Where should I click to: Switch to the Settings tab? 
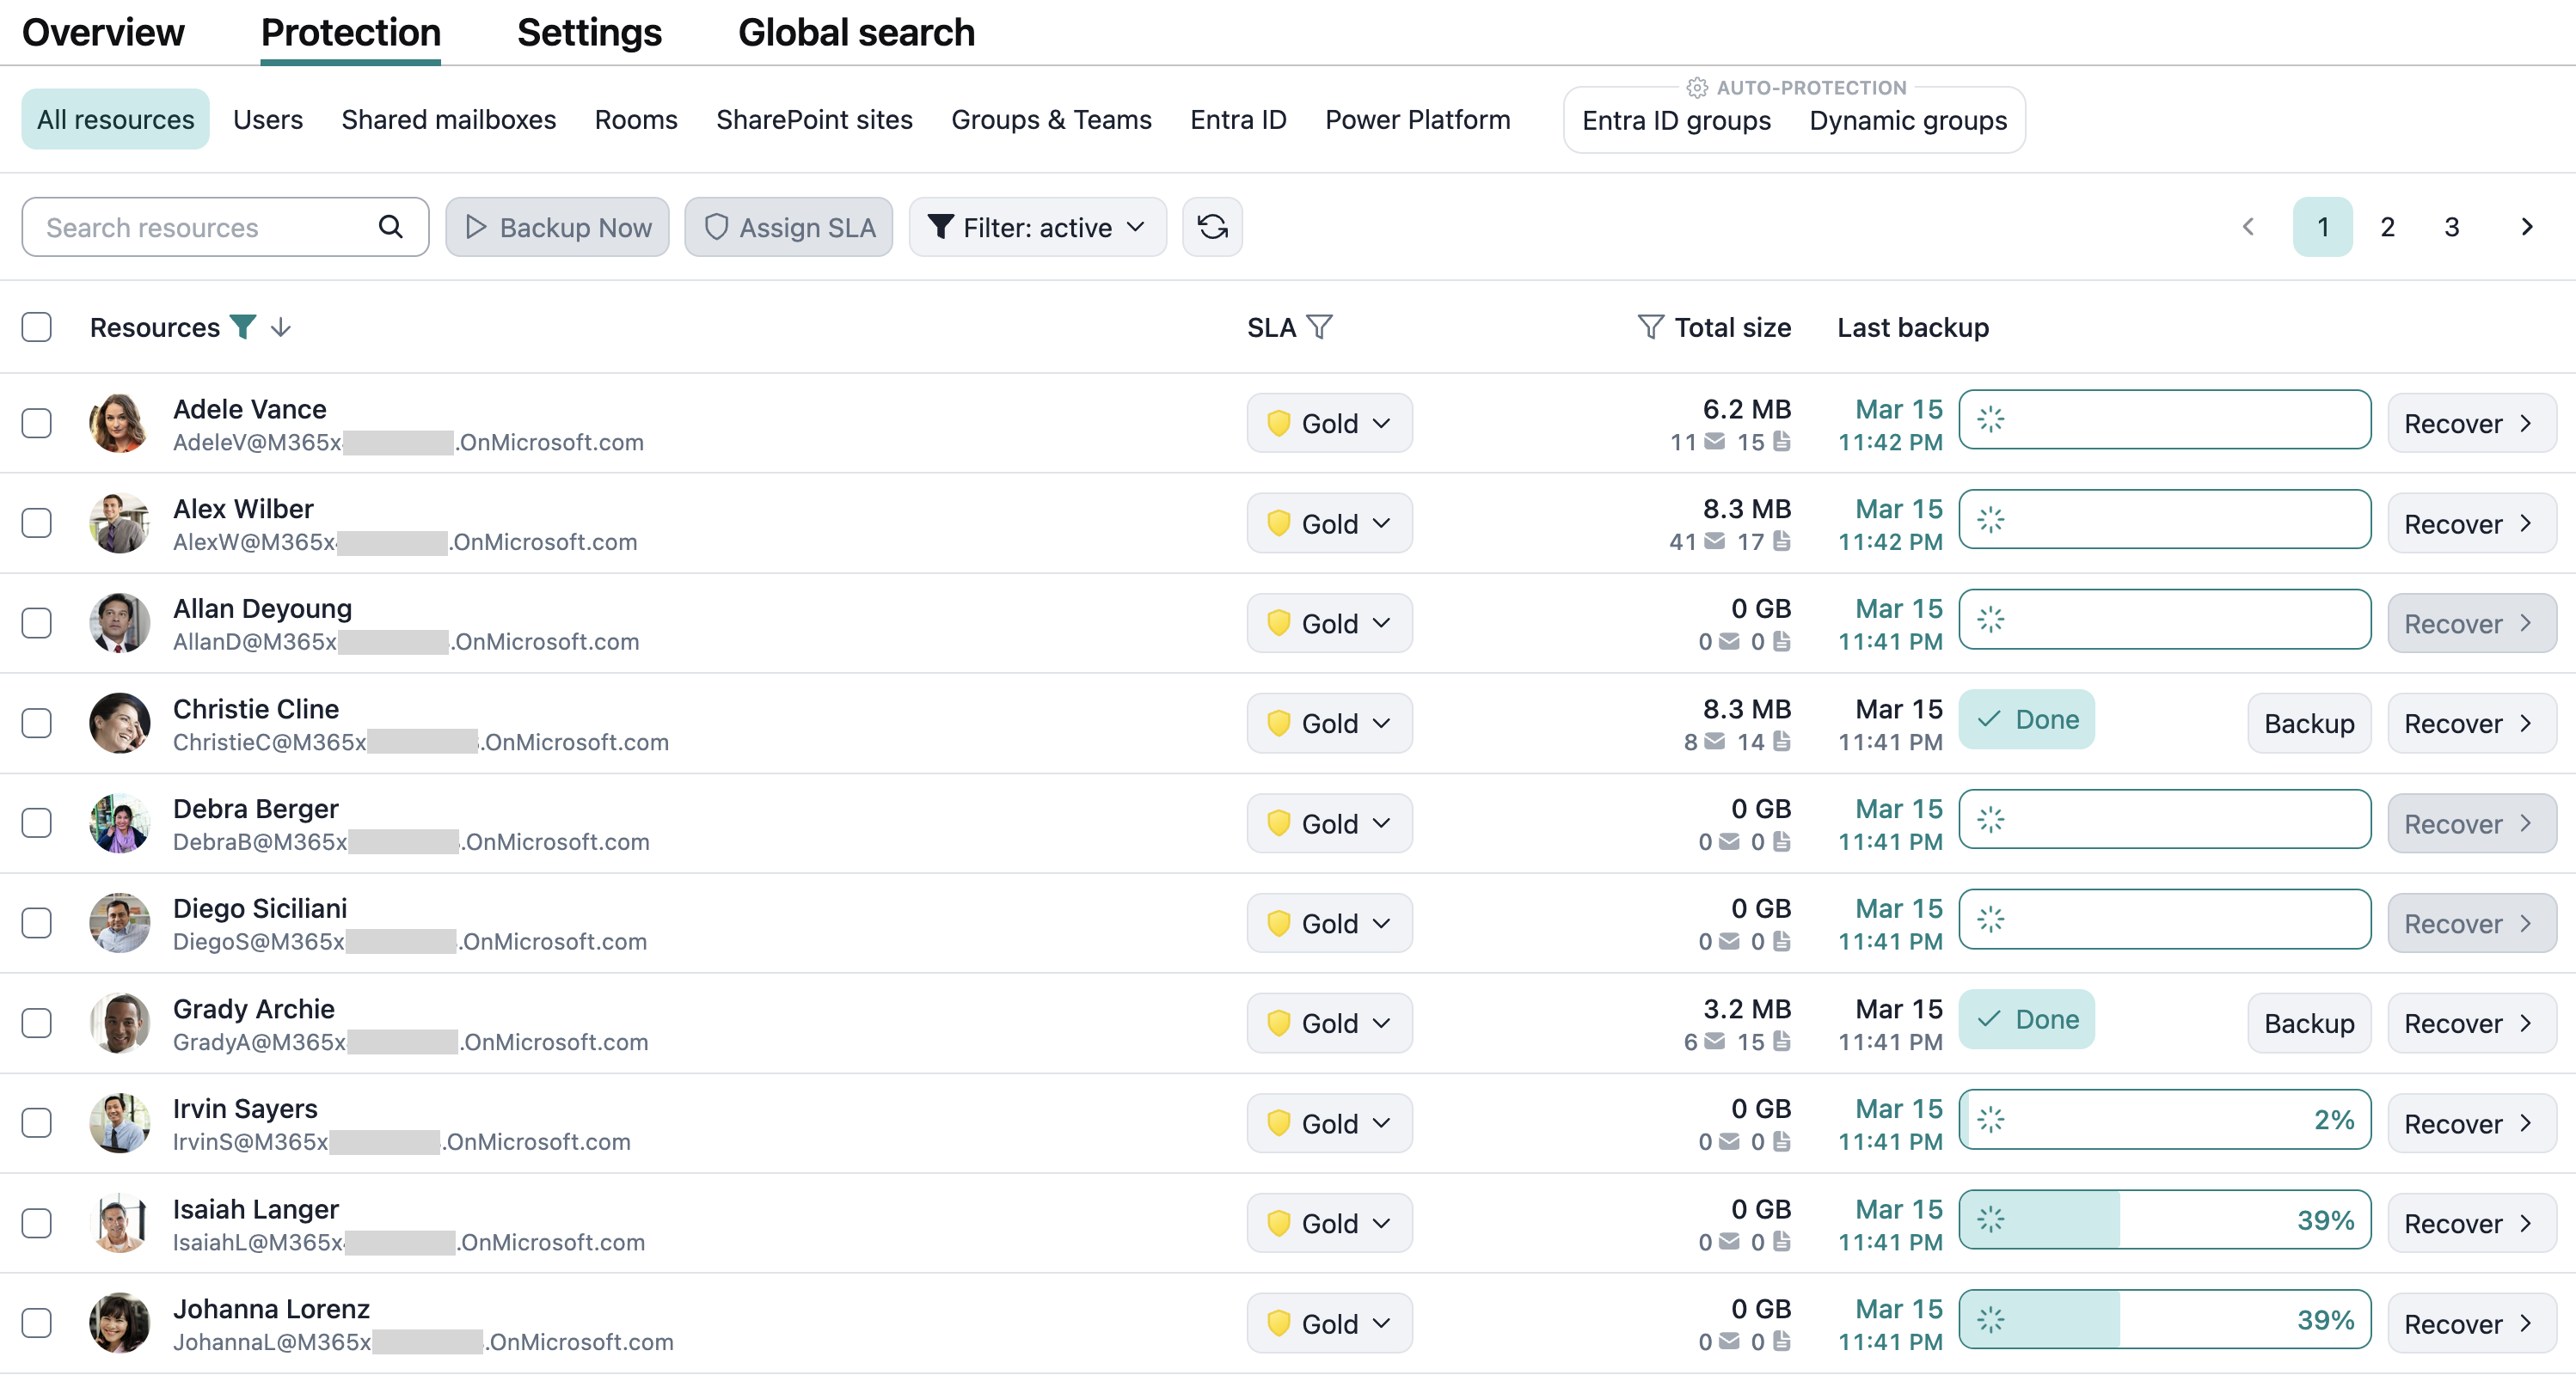pos(589,32)
